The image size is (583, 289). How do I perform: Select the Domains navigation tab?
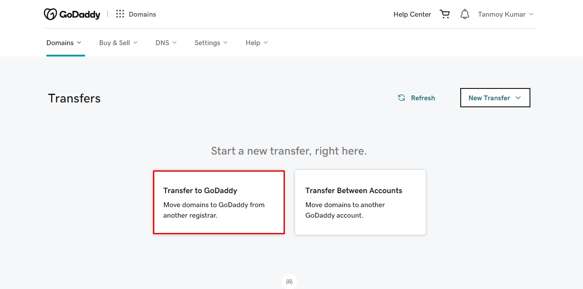(x=64, y=42)
